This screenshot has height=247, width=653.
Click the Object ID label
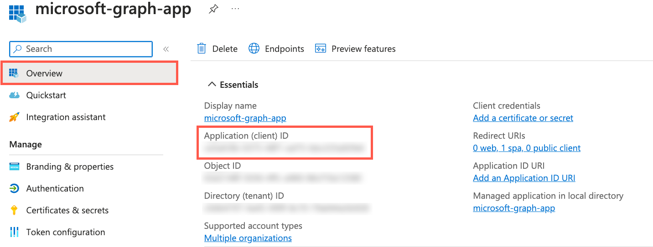point(223,166)
